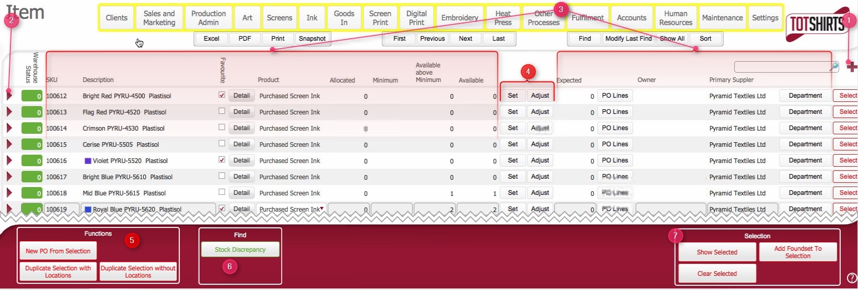Click the magnifier icon in search field
Viewport: 858px width, 290px height.
[834, 66]
